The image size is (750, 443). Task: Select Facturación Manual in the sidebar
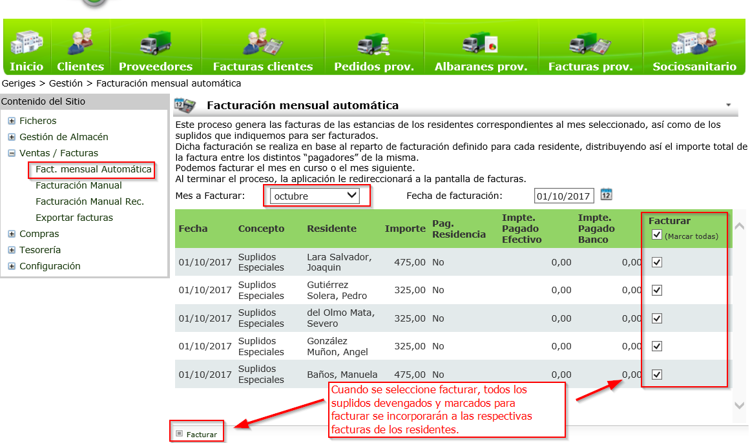tap(79, 185)
